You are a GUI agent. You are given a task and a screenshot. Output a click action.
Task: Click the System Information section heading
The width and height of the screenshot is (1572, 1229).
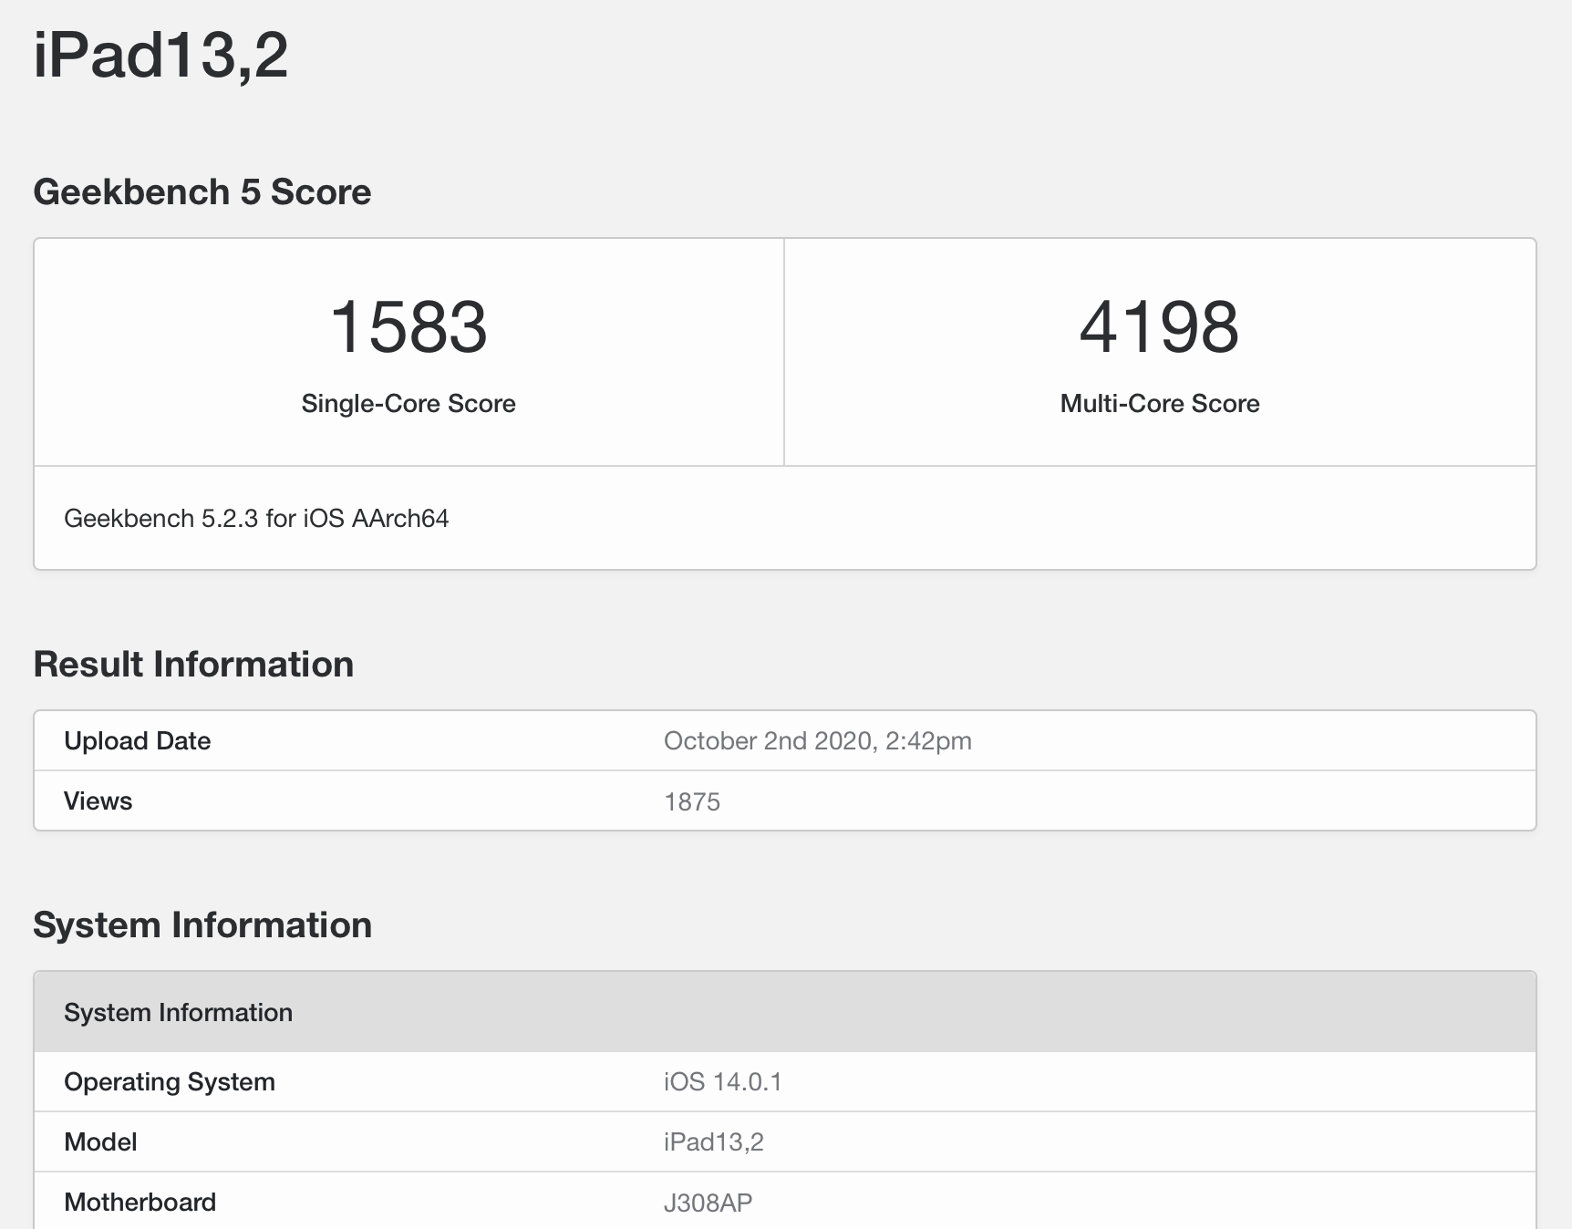click(x=202, y=924)
